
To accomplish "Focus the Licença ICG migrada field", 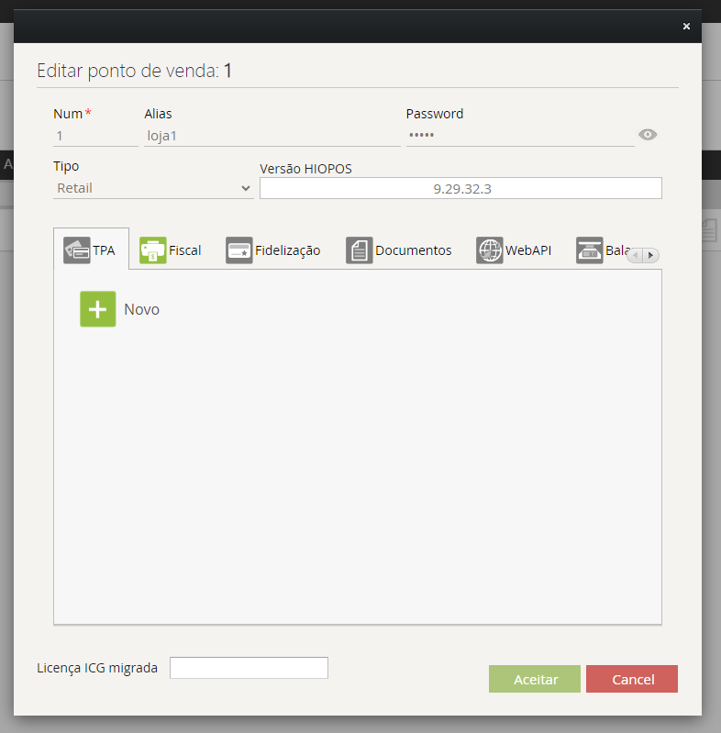I will 249,668.
